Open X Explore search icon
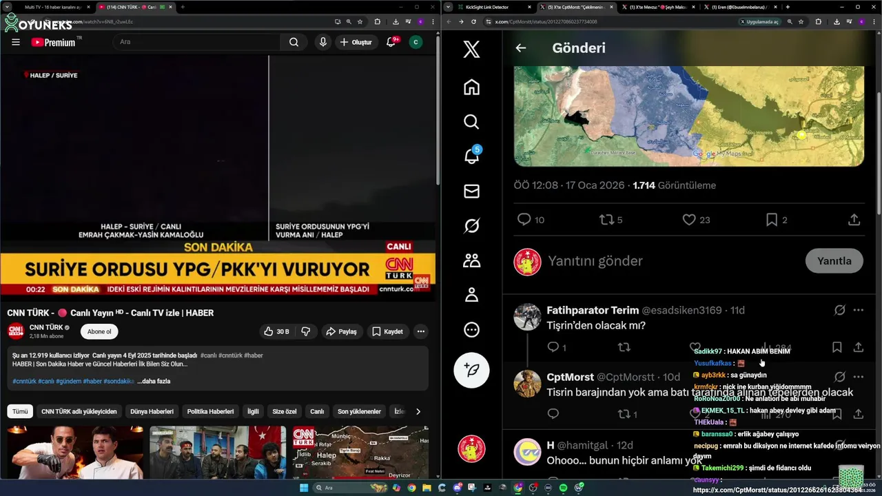The width and height of the screenshot is (882, 496). click(471, 122)
